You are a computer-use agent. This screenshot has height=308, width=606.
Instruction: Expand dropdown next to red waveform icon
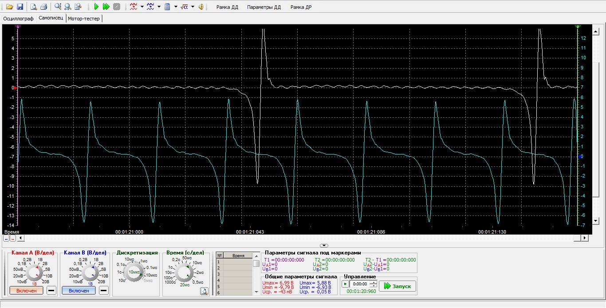tap(142, 7)
